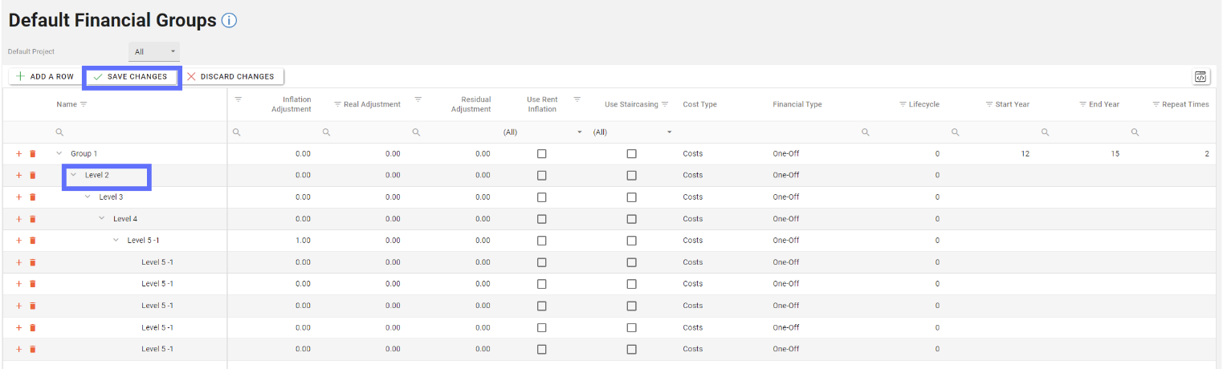The image size is (1223, 369).
Task: Collapse the Level 3 tree node
Action: pos(88,197)
